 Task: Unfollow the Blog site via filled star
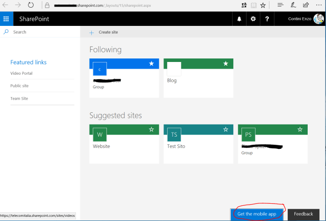click(x=226, y=64)
